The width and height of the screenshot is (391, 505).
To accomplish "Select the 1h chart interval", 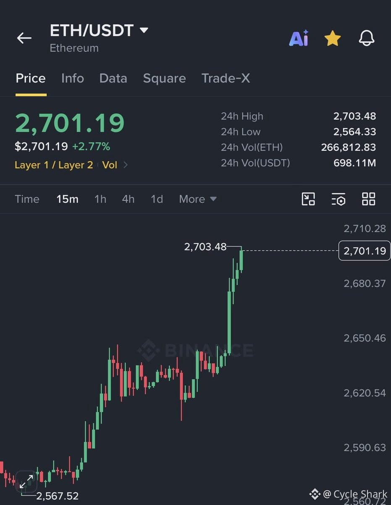I will (100, 199).
